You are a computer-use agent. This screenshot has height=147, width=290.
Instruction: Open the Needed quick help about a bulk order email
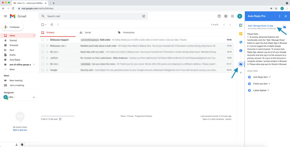(x=137, y=46)
